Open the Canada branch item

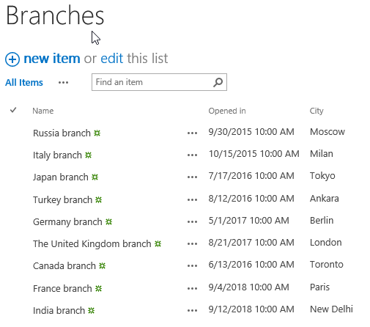pos(64,266)
